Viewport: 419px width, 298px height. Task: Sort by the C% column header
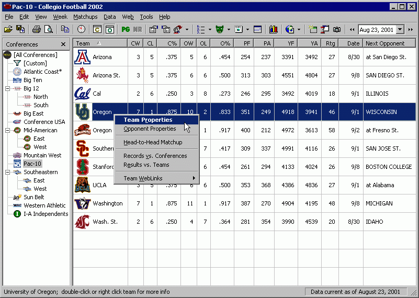(169, 43)
